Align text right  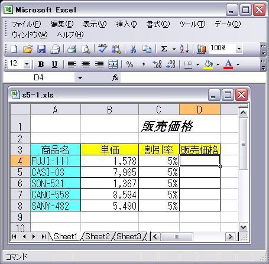click(99, 64)
